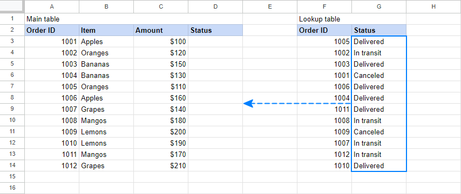The height and width of the screenshot is (194, 461).
Task: Click lookup table 'Order ID' header in column F
Action: (x=324, y=30)
